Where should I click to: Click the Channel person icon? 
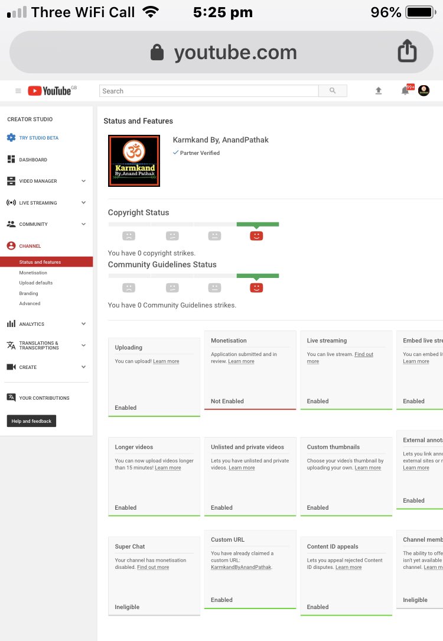click(11, 245)
